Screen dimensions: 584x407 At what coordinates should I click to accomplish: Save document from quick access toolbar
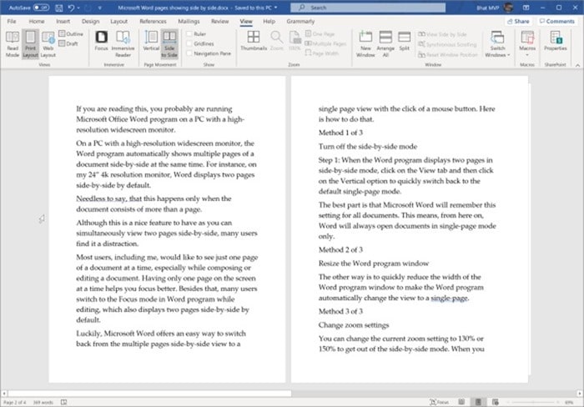click(59, 8)
